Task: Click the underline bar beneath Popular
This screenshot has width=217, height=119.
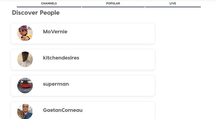Action: pyautogui.click(x=113, y=7)
